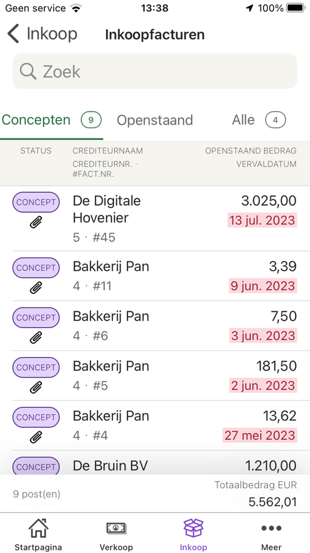Open De Digitale Hovenier invoice #45

click(155, 218)
